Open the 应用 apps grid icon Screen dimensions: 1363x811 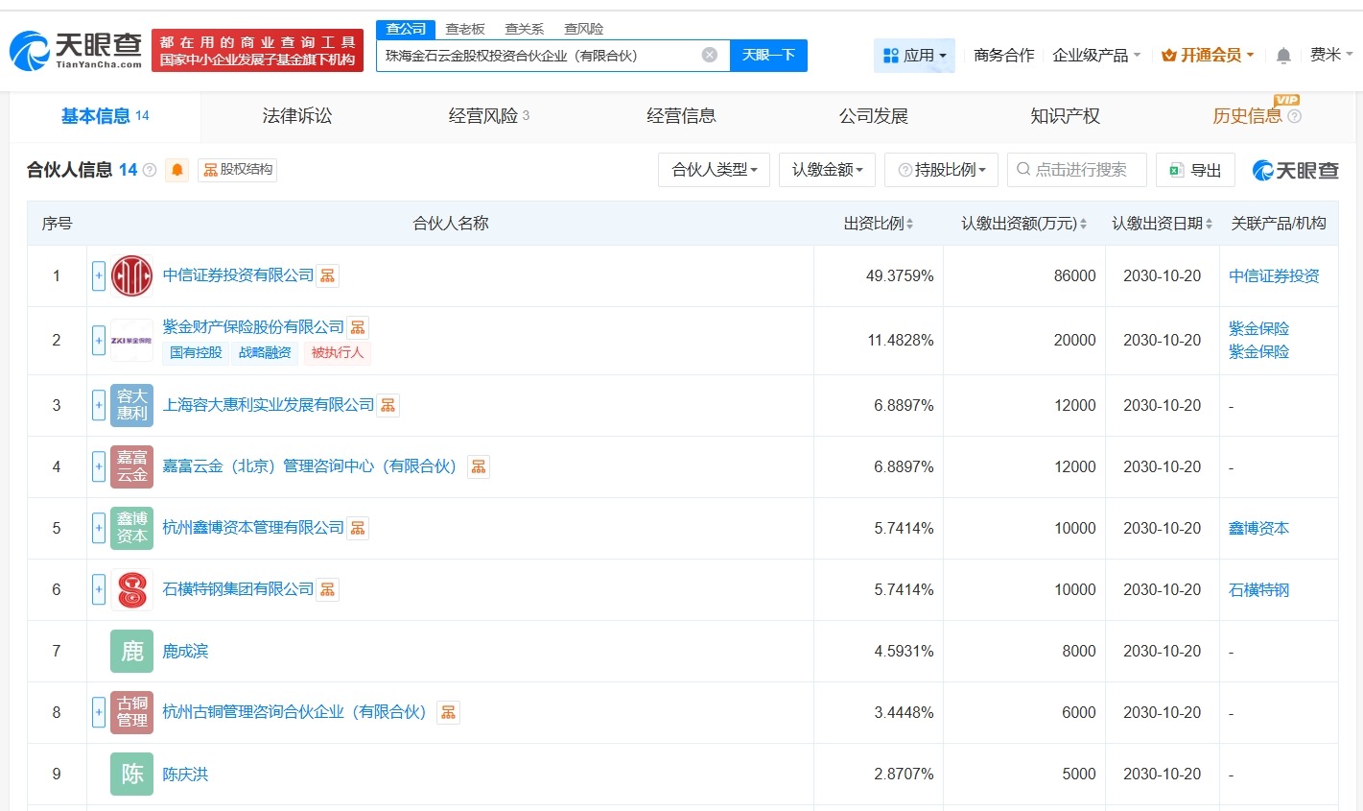pyautogui.click(x=892, y=56)
